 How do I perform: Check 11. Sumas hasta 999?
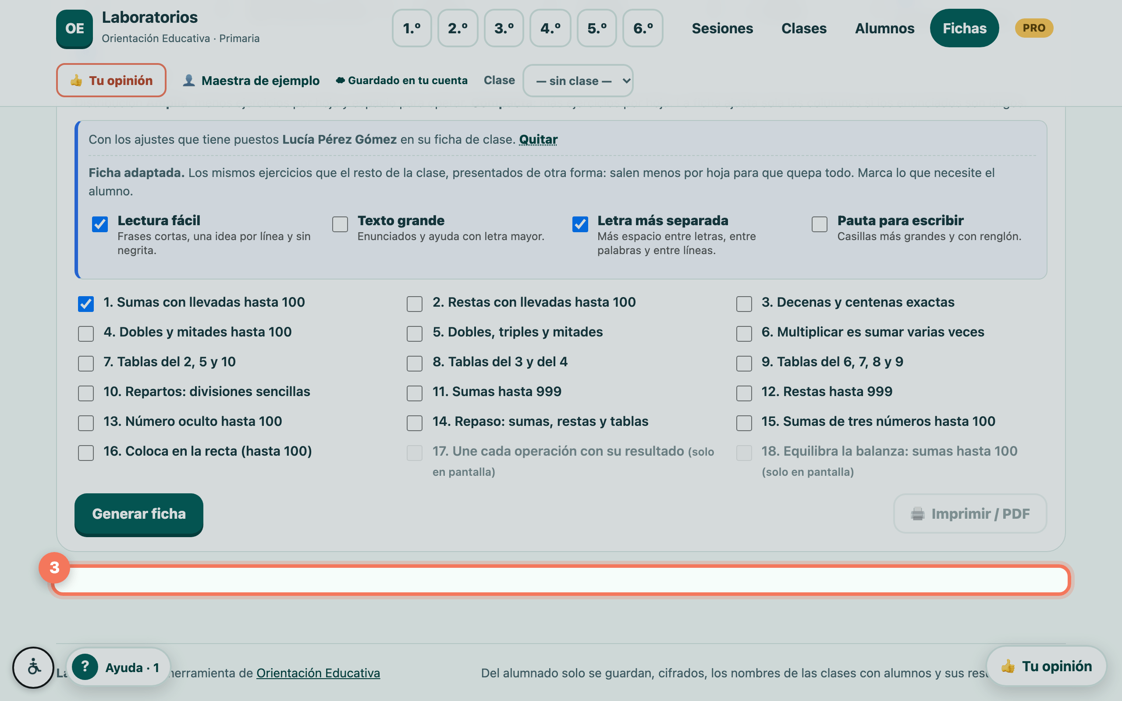415,393
